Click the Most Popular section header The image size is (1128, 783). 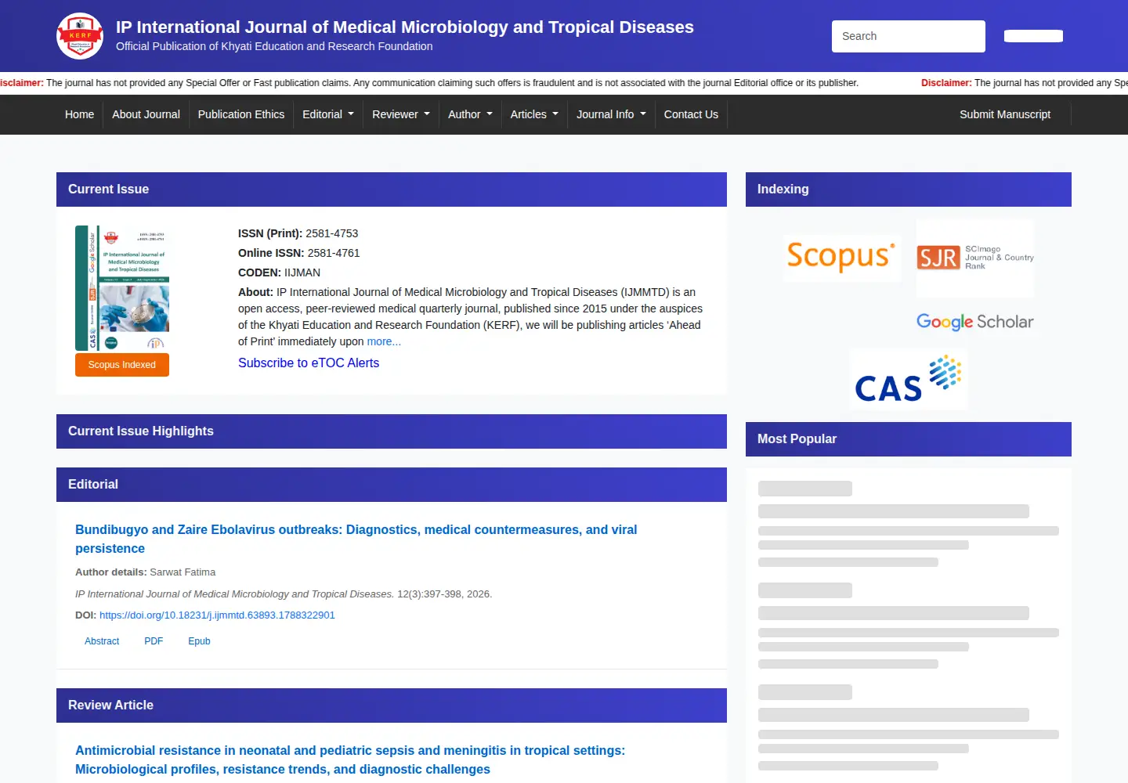pyautogui.click(x=909, y=439)
